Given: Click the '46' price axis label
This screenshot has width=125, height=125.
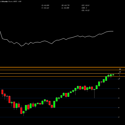Looking at the screenshot, I should pos(119,107).
